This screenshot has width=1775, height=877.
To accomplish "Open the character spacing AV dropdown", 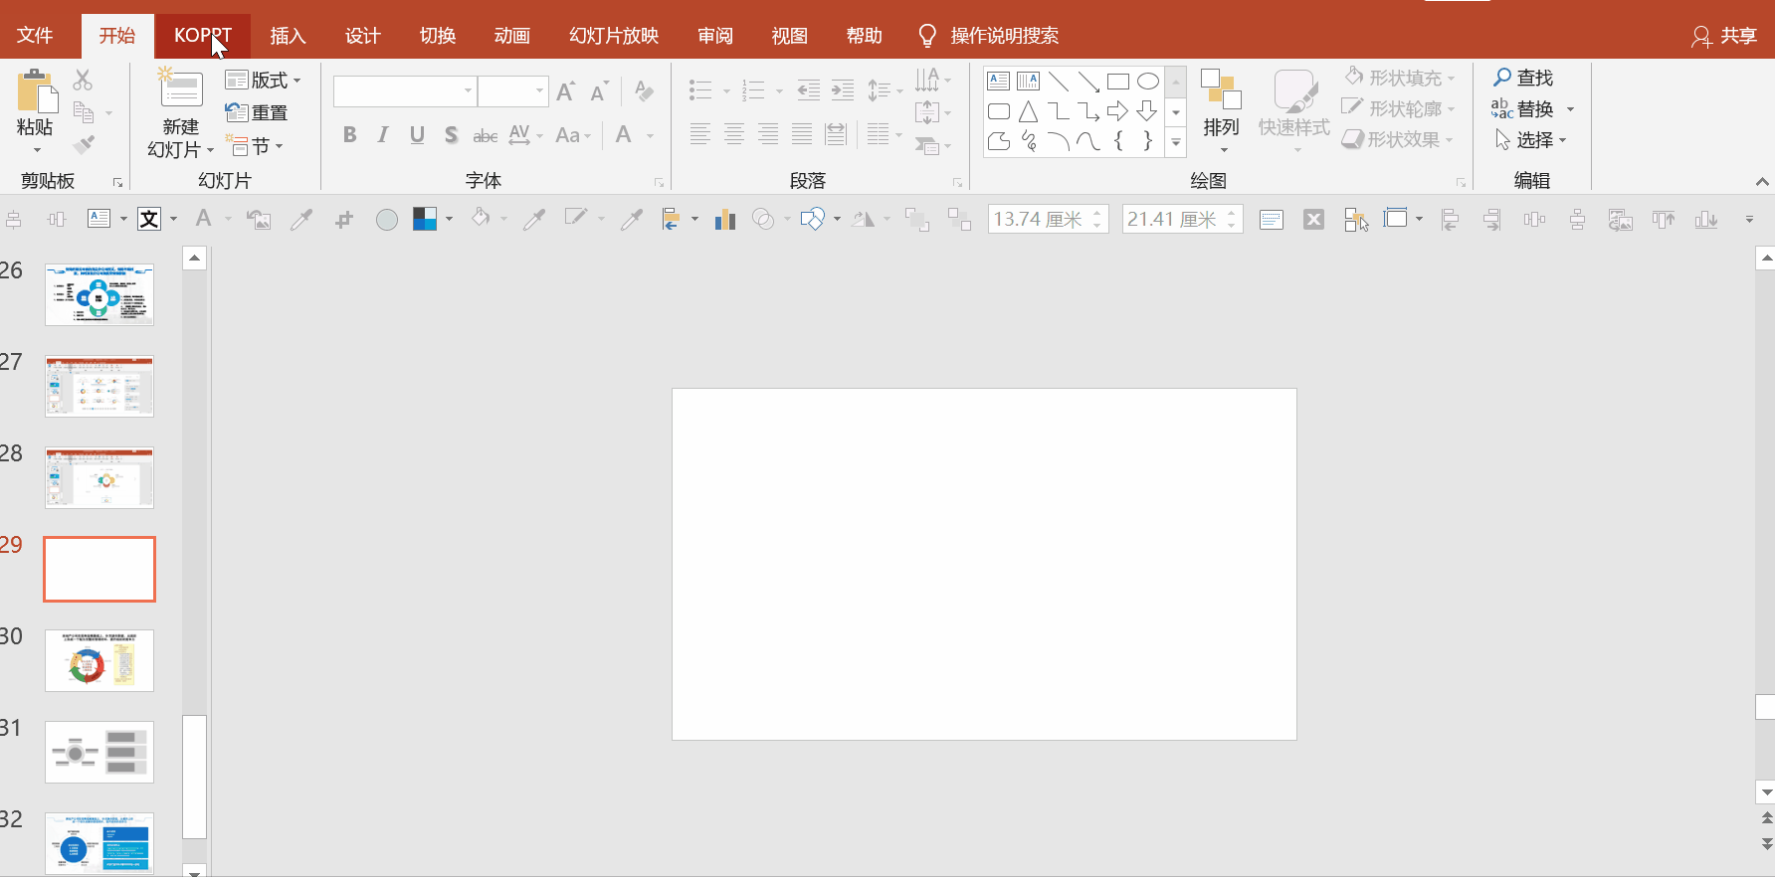I will pos(525,135).
